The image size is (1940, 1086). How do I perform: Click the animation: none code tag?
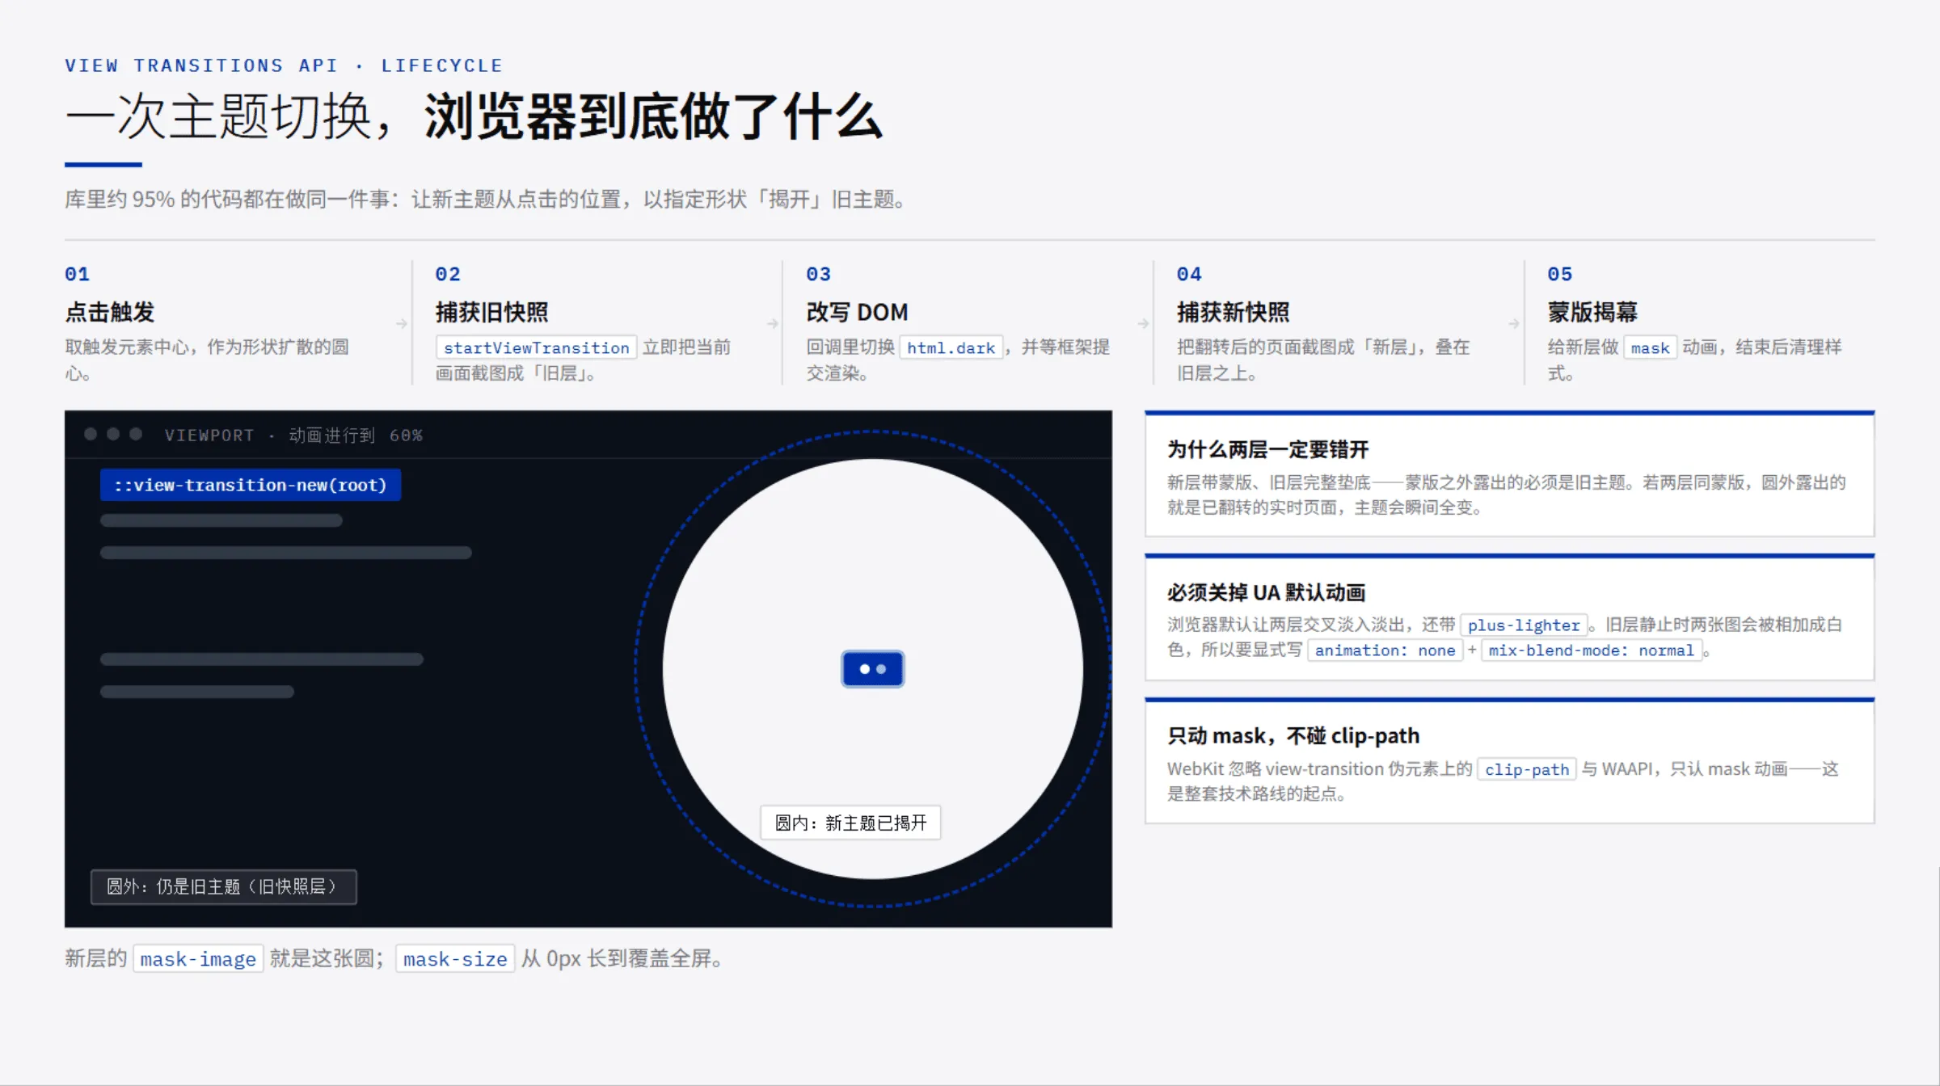(x=1385, y=650)
